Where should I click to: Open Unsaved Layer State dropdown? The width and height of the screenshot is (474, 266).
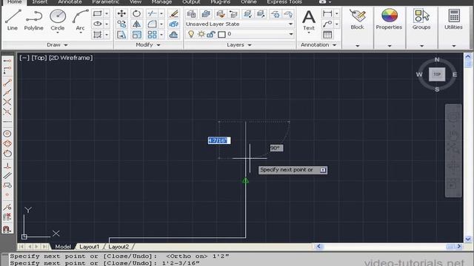tap(239, 24)
